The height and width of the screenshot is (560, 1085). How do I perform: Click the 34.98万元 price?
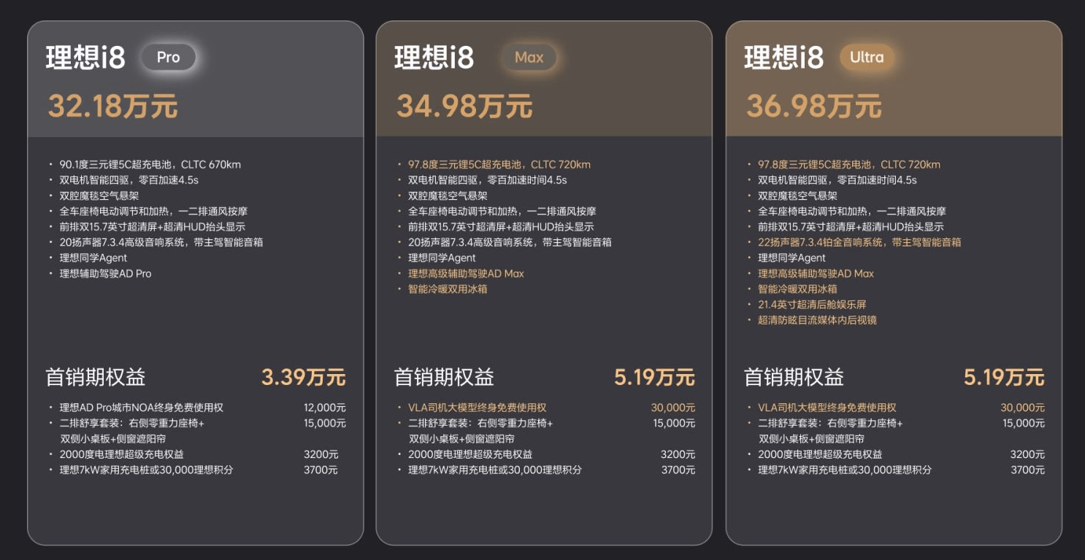tap(464, 106)
